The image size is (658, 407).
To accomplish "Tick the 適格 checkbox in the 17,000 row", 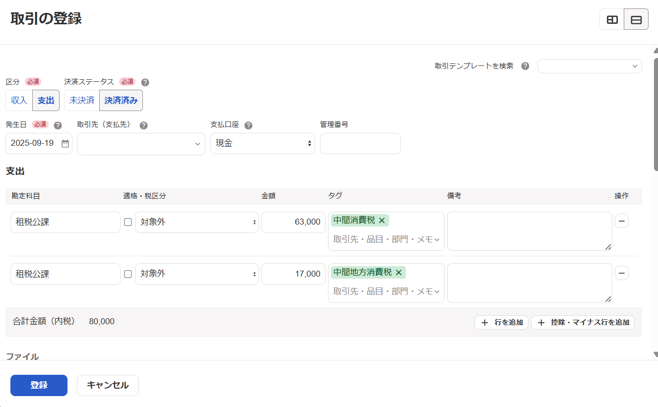I will (128, 274).
